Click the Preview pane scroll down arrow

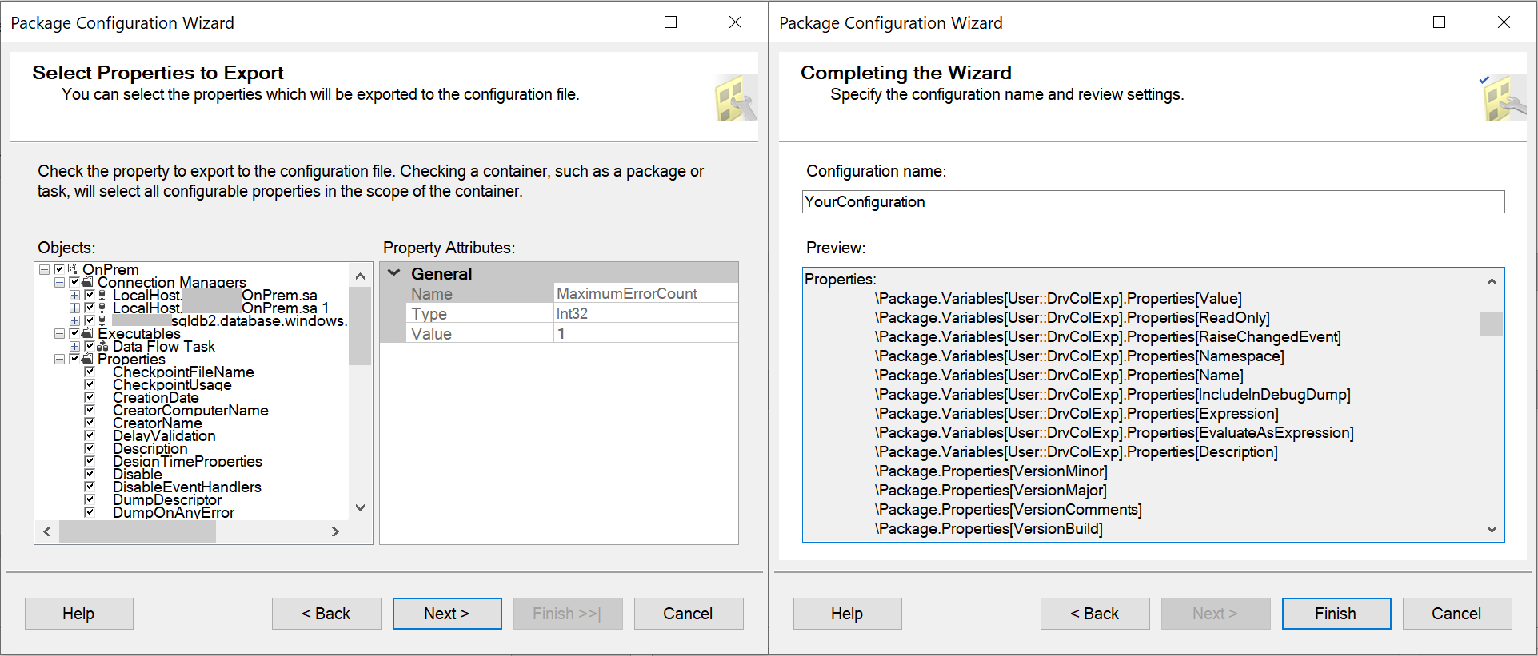pos(1492,529)
